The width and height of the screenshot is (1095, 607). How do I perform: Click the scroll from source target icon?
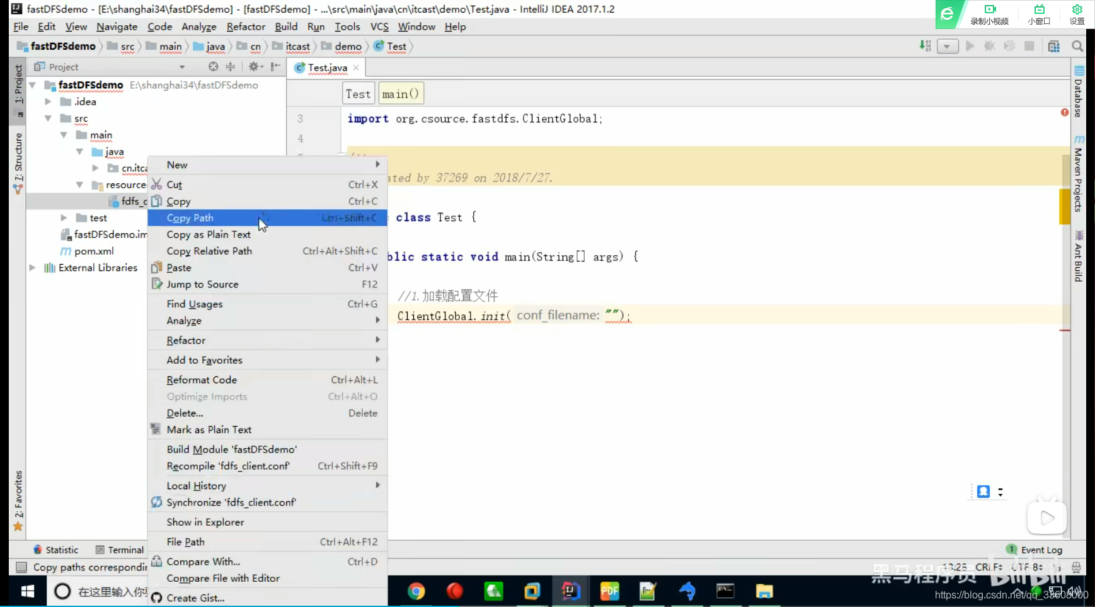tap(213, 67)
